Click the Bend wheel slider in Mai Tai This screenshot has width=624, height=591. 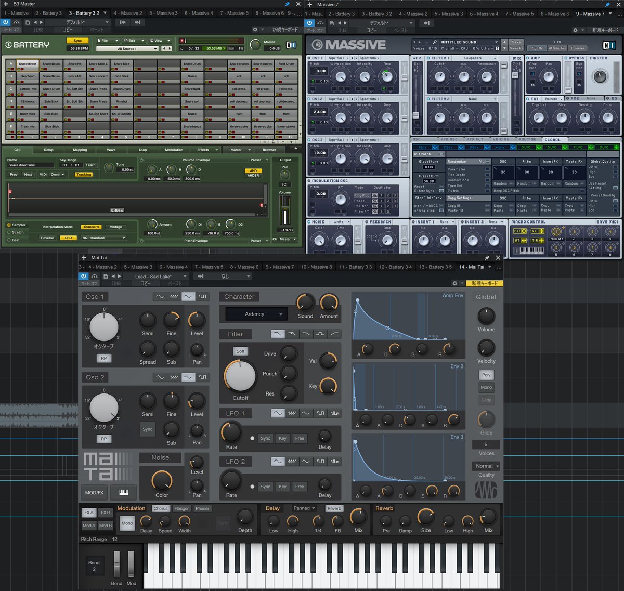(x=117, y=564)
